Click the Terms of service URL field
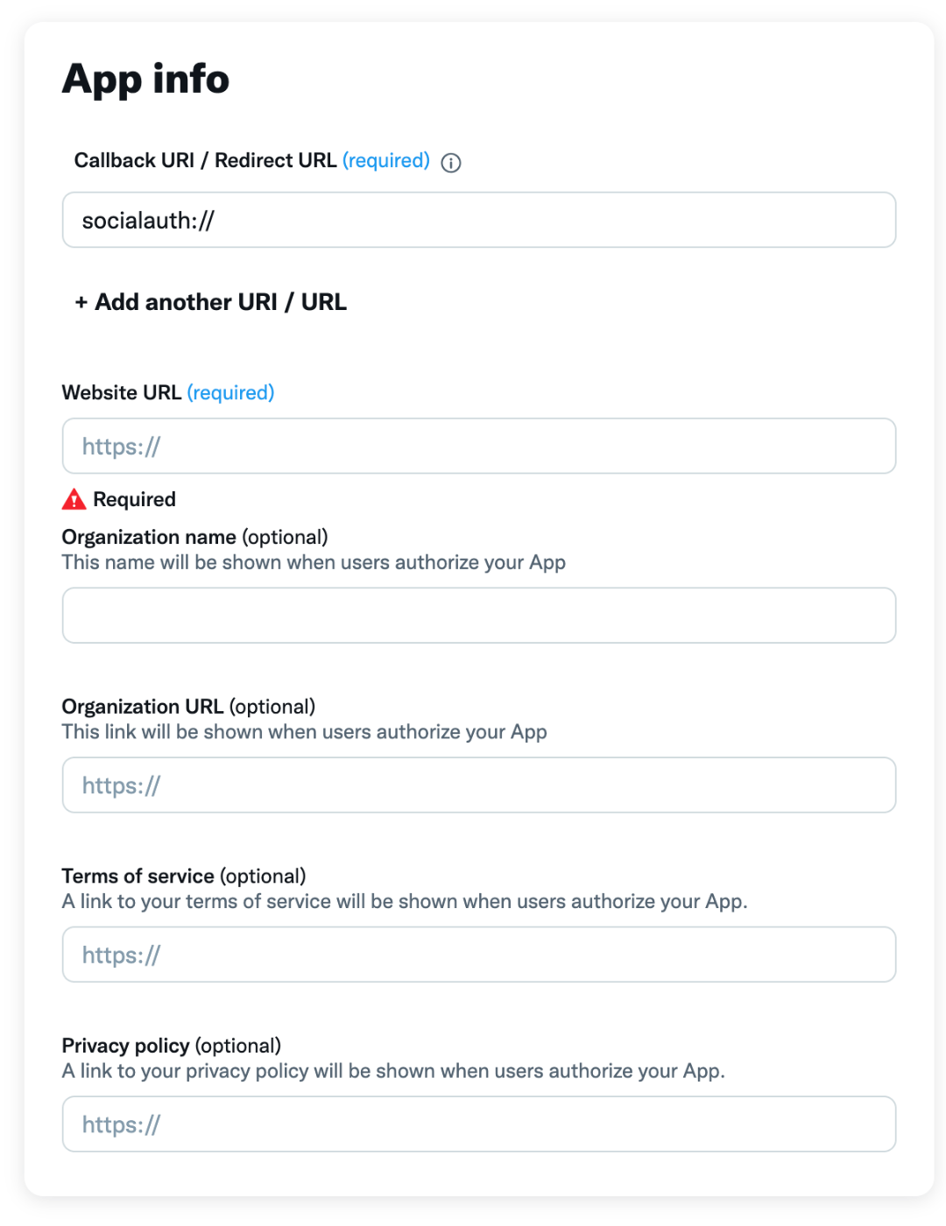The image size is (946, 1226). (x=478, y=955)
